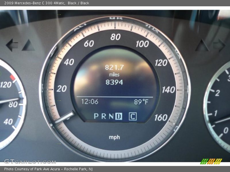Click the odometer reading 8394
The image size is (230, 172).
click(114, 82)
